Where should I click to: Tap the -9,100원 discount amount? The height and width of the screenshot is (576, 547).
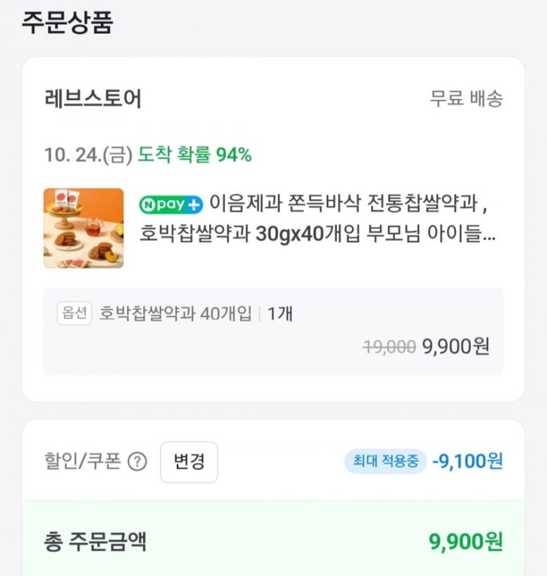pos(468,461)
